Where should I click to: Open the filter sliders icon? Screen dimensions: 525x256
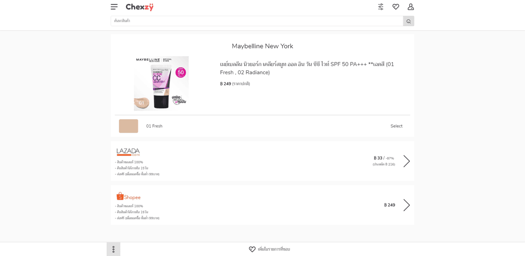point(381,7)
